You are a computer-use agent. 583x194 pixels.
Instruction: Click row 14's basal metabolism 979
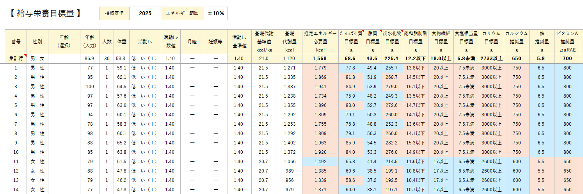pos(289,190)
